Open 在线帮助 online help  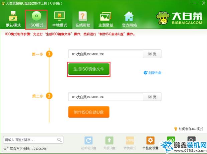[x=83, y=19]
